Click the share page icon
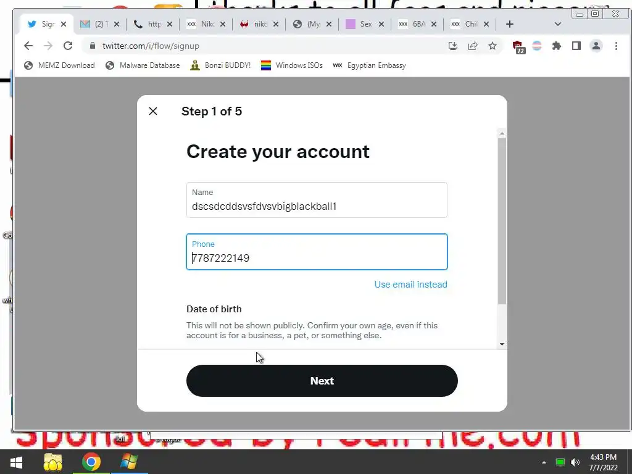632x474 pixels. [472, 46]
